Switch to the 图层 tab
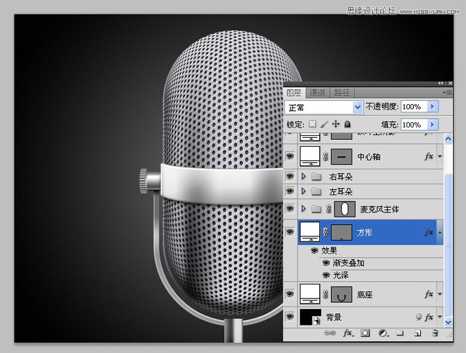 pyautogui.click(x=294, y=93)
